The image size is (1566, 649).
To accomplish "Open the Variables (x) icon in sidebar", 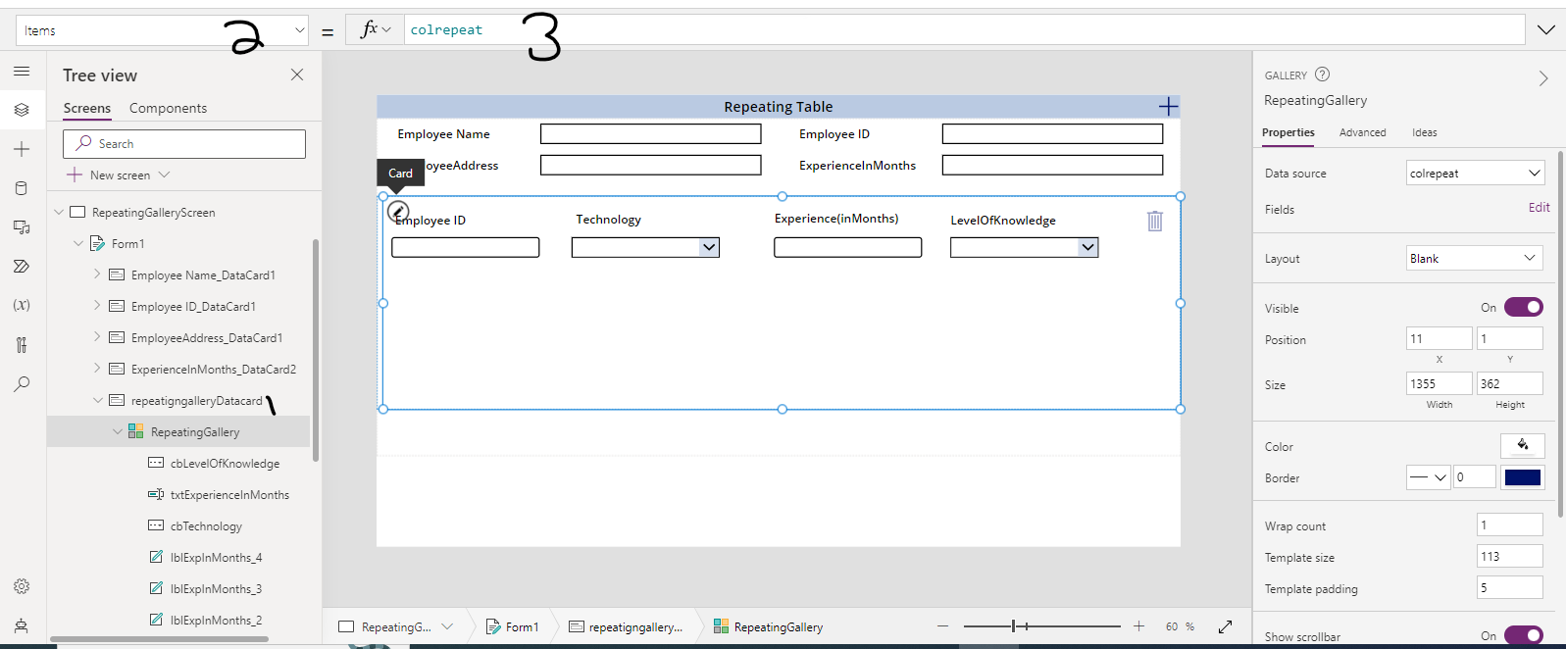I will pyautogui.click(x=22, y=305).
